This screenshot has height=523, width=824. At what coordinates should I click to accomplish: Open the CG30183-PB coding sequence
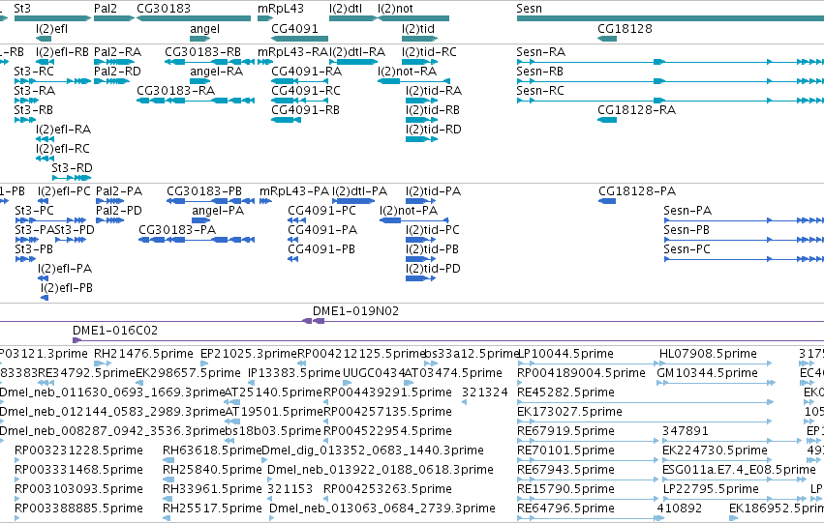(210, 201)
